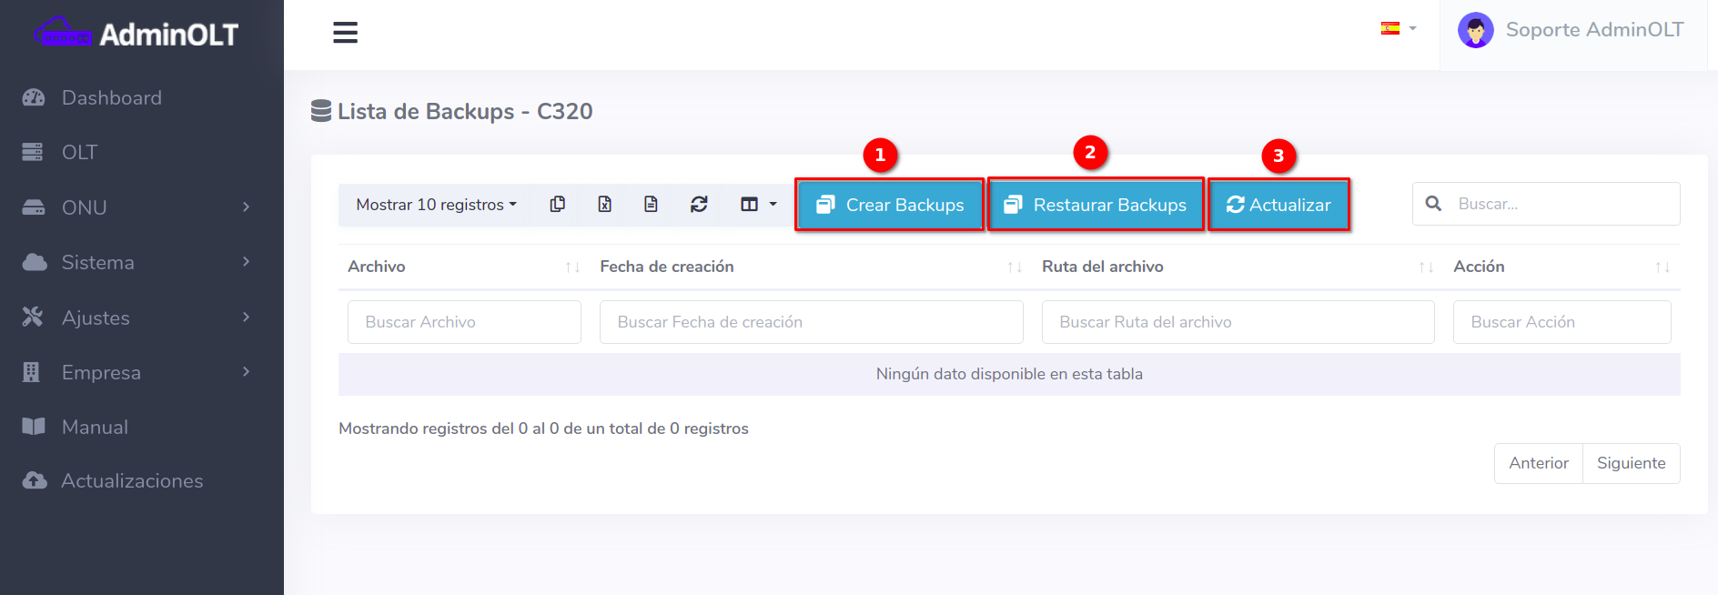1718x595 pixels.
Task: Click the reload table icon in toolbar
Action: pyautogui.click(x=699, y=205)
